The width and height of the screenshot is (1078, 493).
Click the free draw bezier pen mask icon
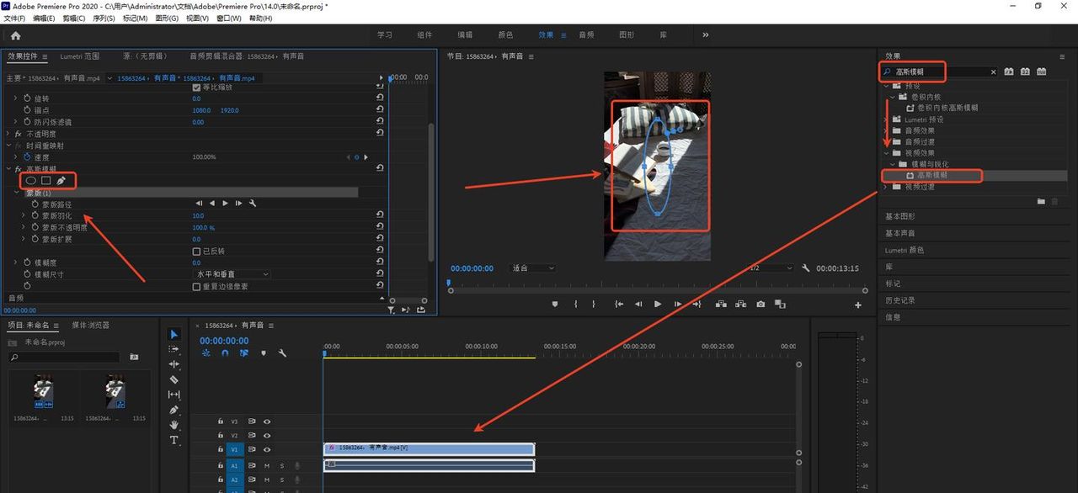tap(61, 180)
